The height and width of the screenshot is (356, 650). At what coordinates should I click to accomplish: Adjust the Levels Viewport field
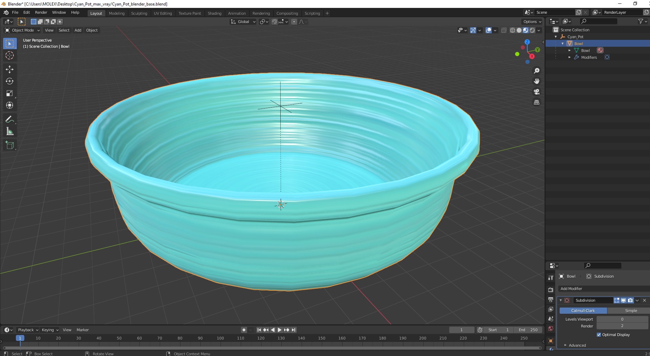click(622, 319)
